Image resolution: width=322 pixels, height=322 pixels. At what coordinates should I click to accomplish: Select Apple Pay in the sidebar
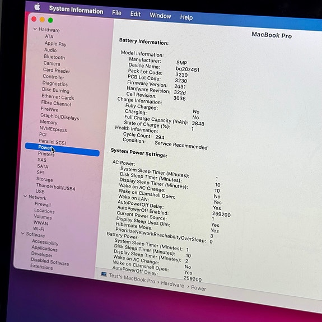(55, 44)
